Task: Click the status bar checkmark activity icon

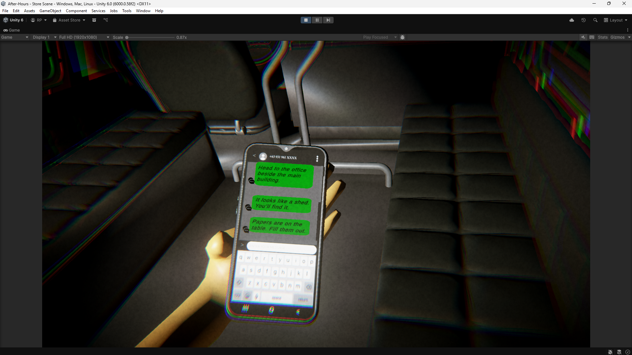Action: (x=628, y=352)
